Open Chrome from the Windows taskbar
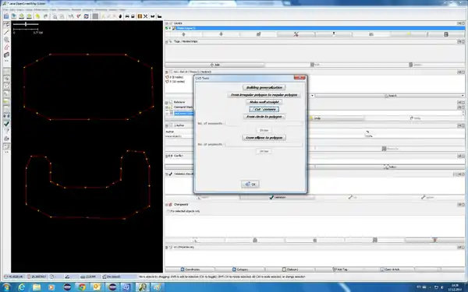 tap(82, 287)
